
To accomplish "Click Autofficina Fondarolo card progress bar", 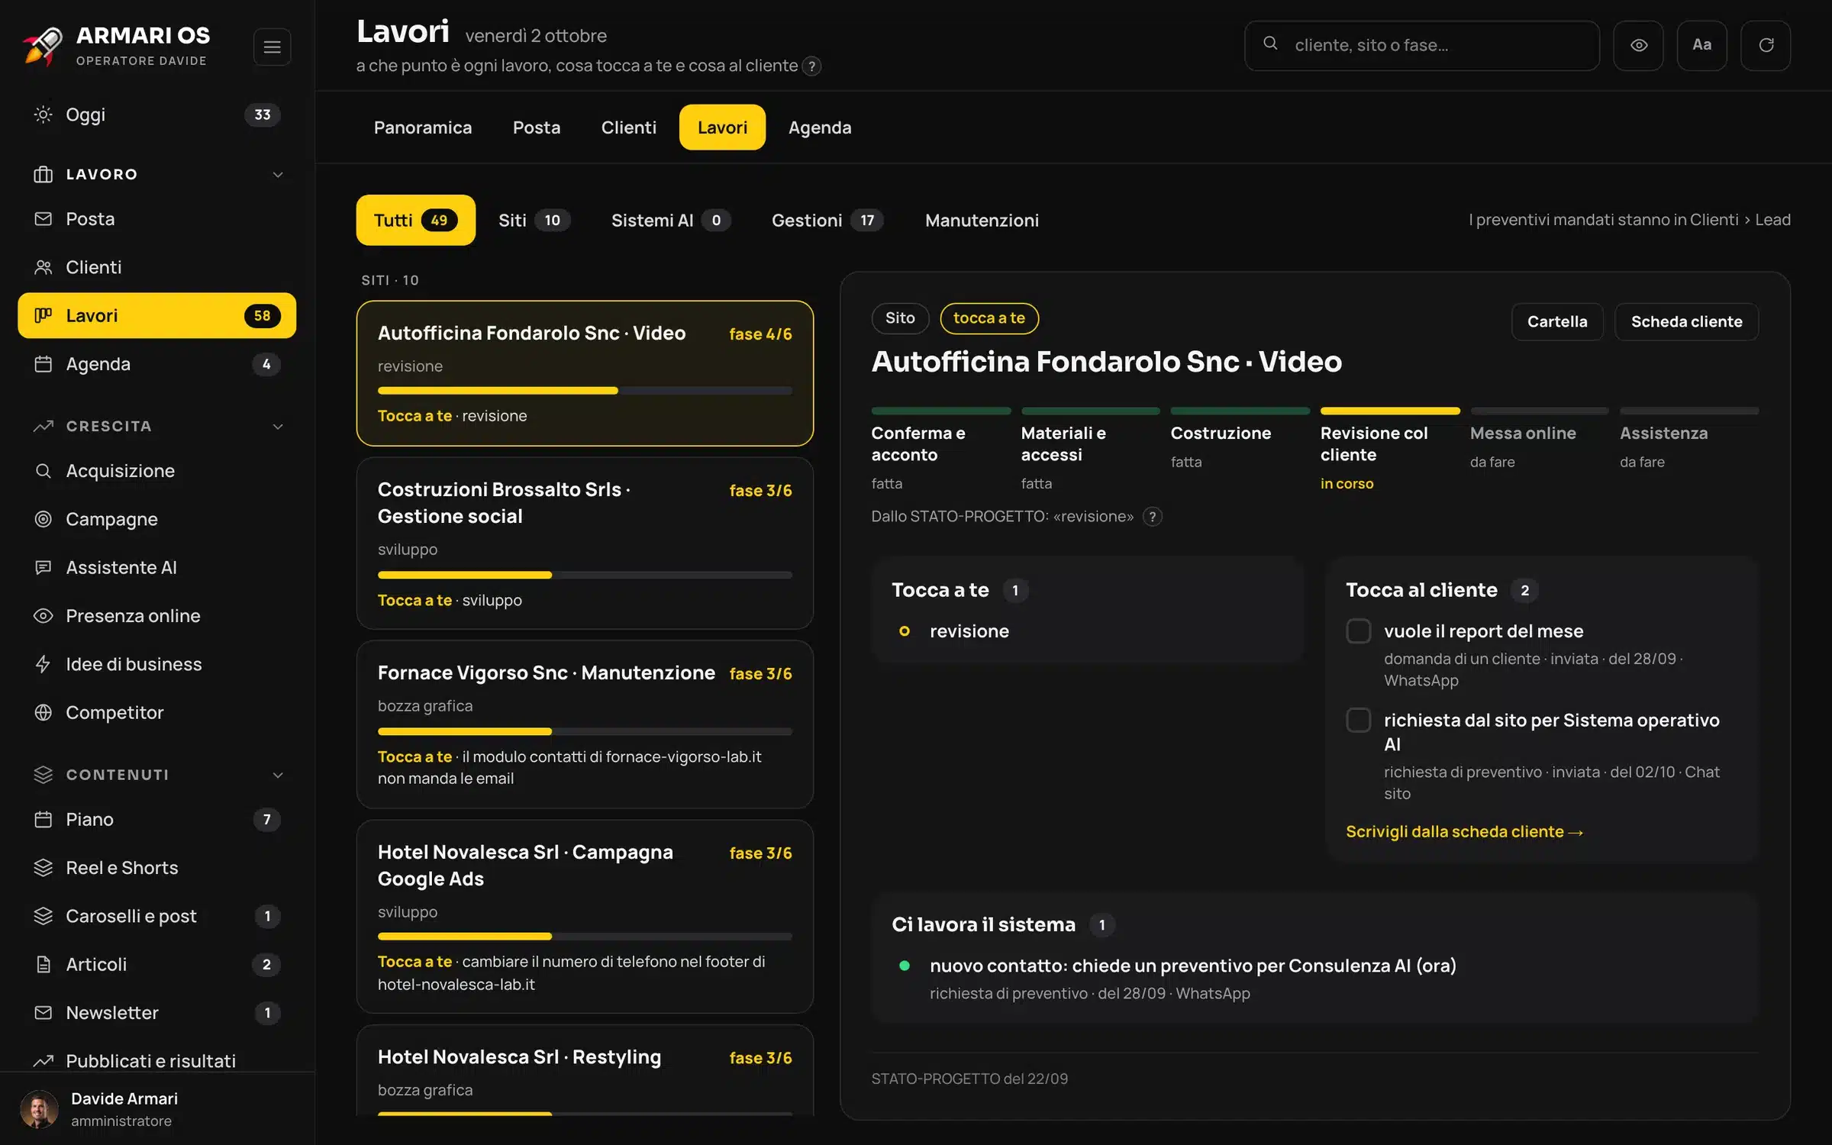I will (585, 391).
